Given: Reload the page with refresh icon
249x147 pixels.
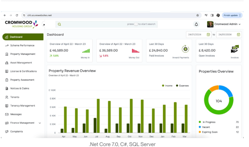Looking at the screenshot, I should click(17, 15).
